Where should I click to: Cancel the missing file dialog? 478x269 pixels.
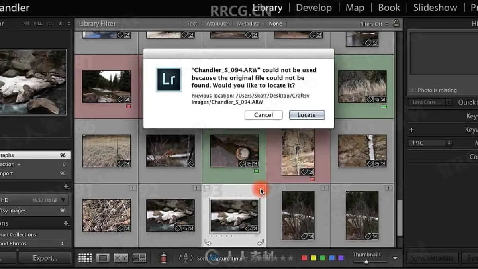pyautogui.click(x=263, y=115)
